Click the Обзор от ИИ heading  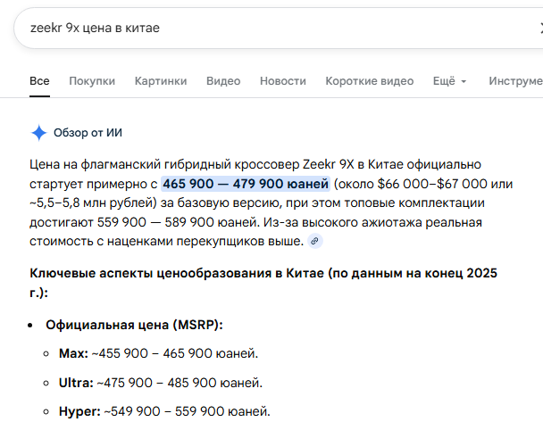point(88,133)
